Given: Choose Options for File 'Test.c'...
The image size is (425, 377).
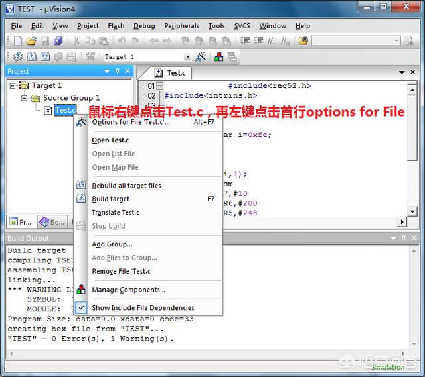Looking at the screenshot, I should 148,122.
